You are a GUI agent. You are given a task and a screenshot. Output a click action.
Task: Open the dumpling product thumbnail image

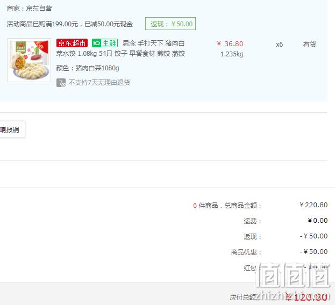[29, 60]
